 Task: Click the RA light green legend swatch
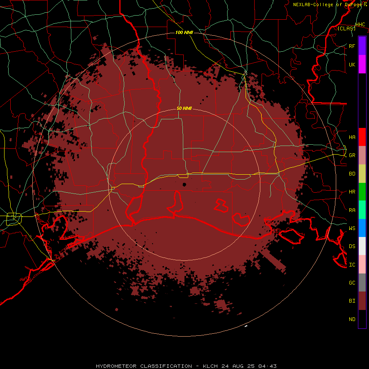pyautogui.click(x=362, y=210)
